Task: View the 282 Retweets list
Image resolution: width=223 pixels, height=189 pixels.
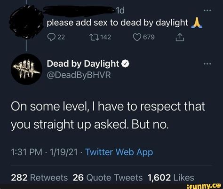Action: pyautogui.click(x=40, y=178)
